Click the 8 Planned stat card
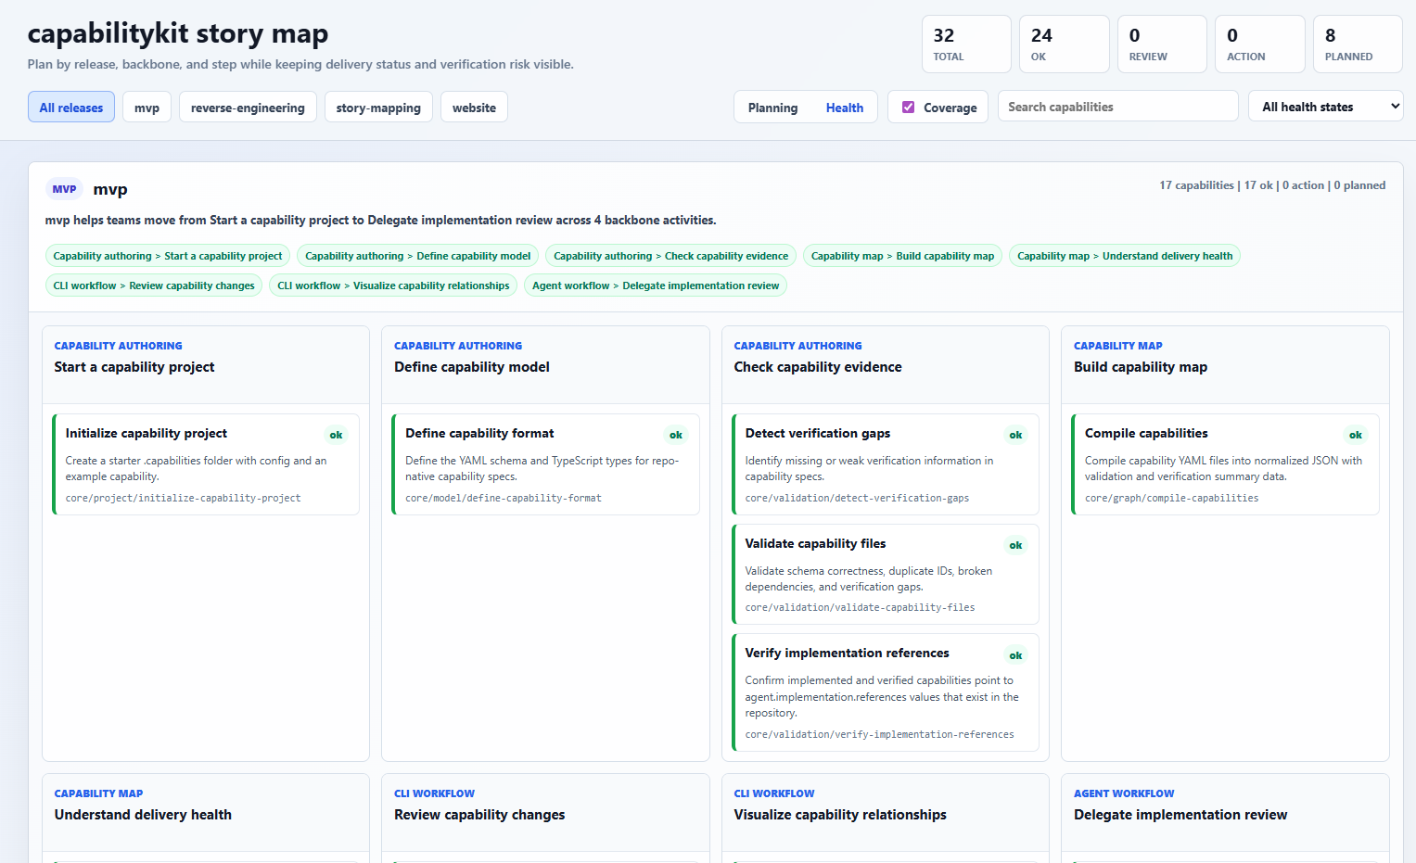The image size is (1416, 863). [x=1358, y=44]
